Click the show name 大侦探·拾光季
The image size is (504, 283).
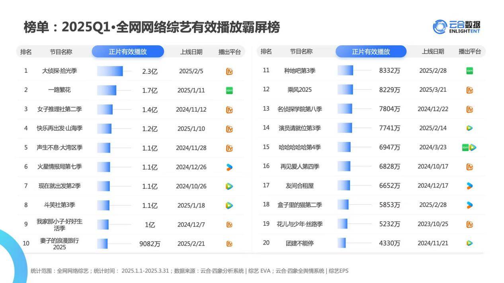point(59,71)
